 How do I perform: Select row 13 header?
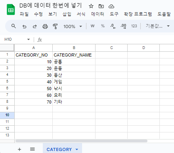[x=7, y=135]
